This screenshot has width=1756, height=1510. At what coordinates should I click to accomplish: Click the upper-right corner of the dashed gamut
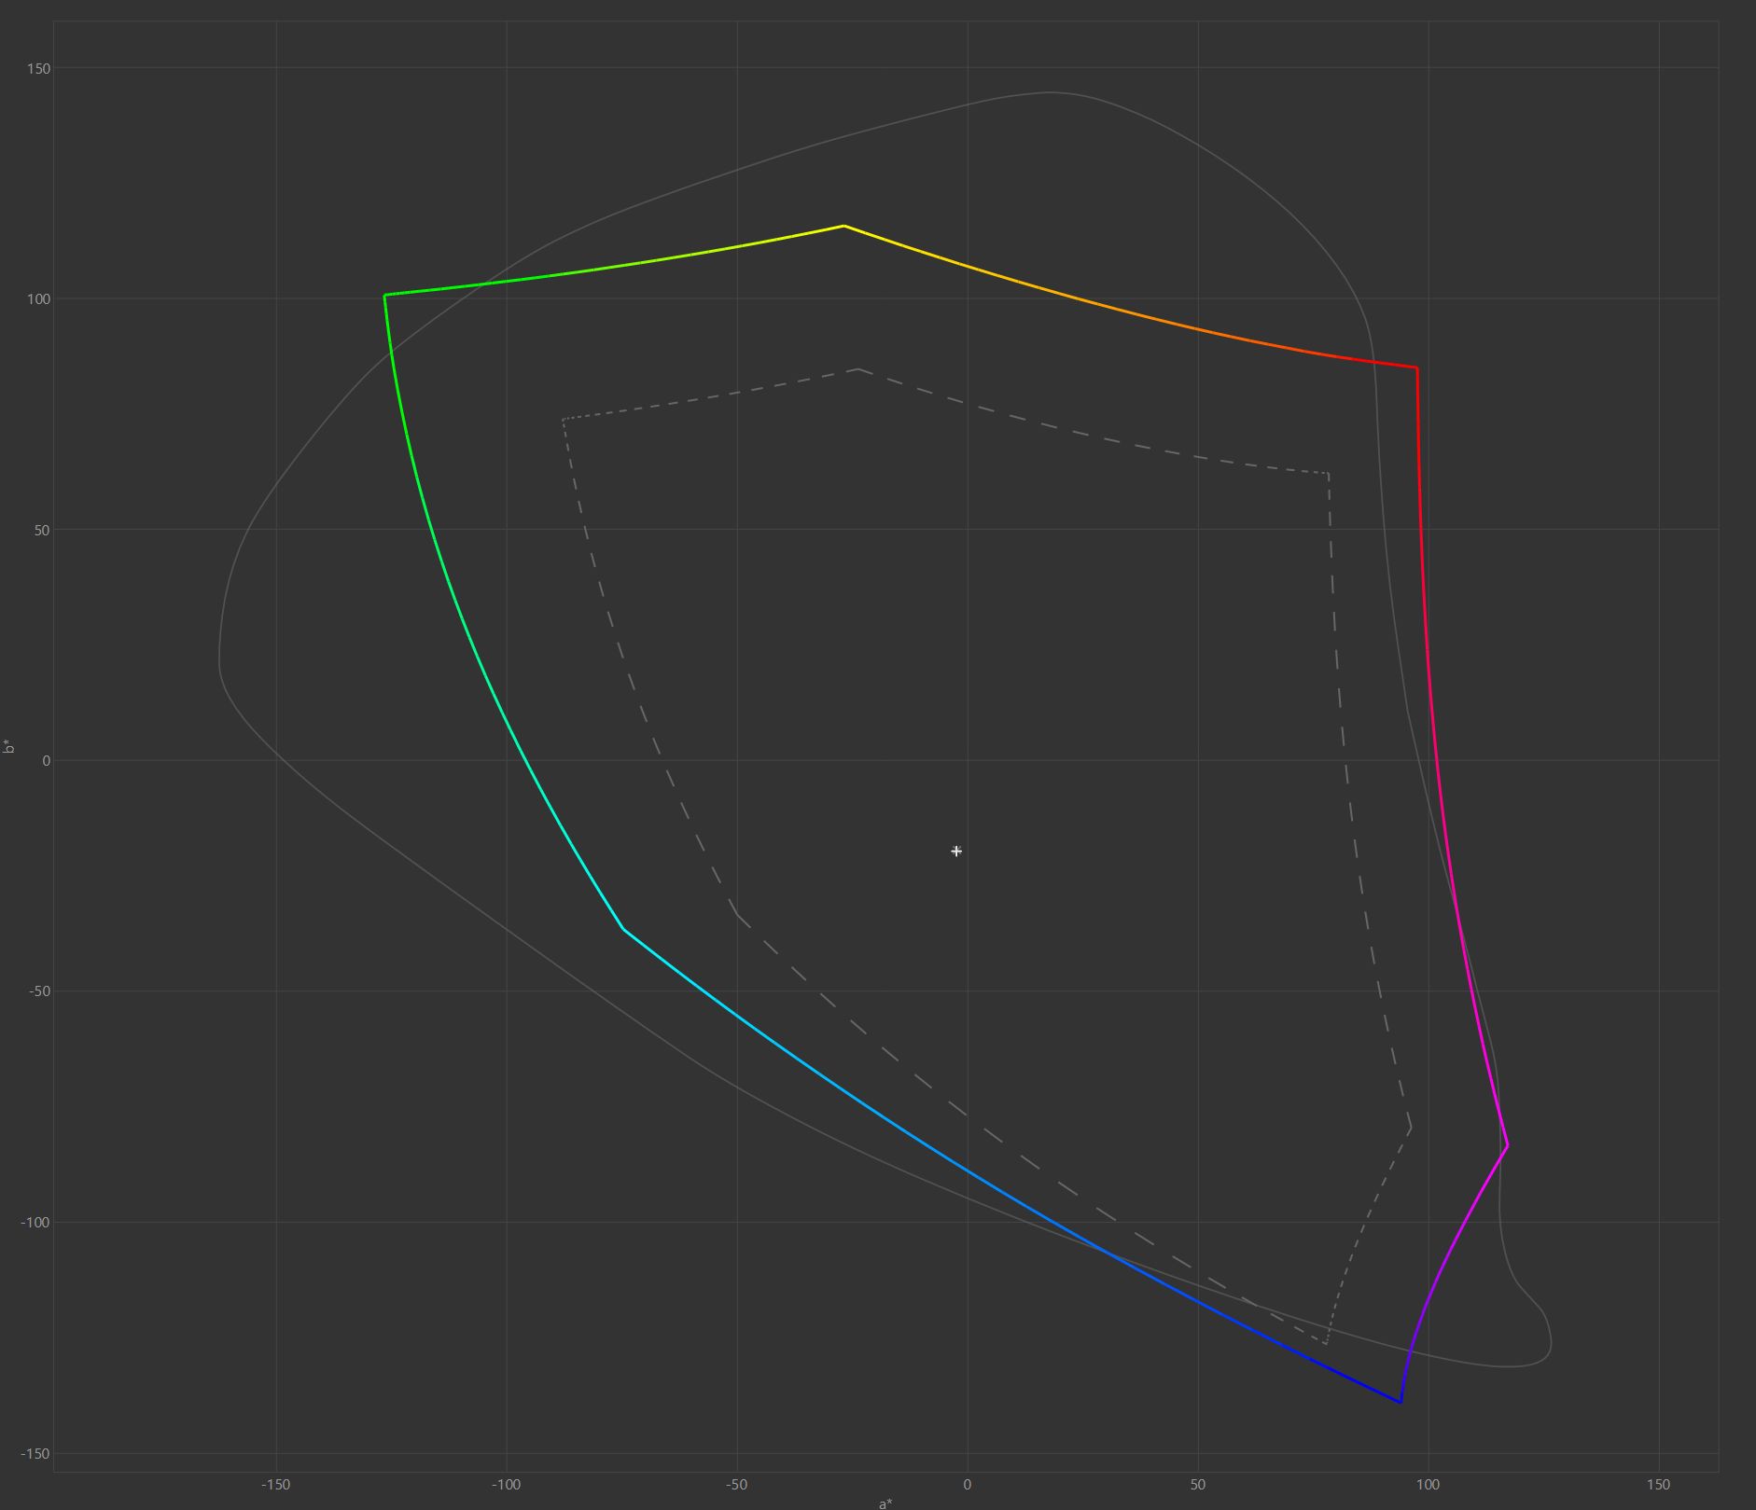pyautogui.click(x=1328, y=474)
